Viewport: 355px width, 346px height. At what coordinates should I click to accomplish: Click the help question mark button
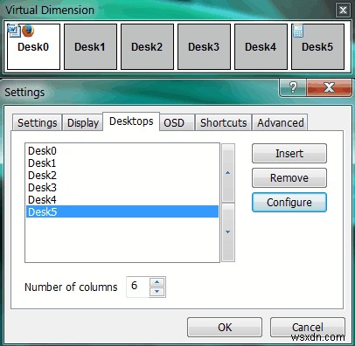[x=293, y=87]
